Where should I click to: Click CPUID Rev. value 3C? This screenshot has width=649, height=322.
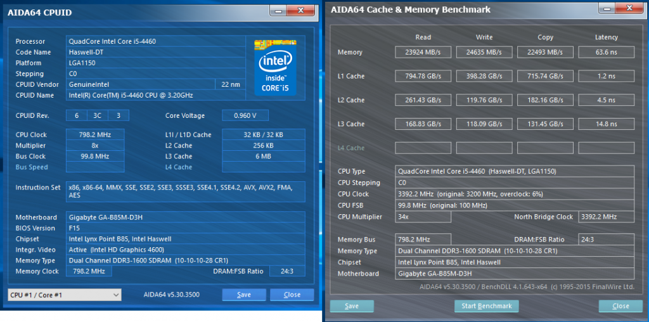(97, 115)
